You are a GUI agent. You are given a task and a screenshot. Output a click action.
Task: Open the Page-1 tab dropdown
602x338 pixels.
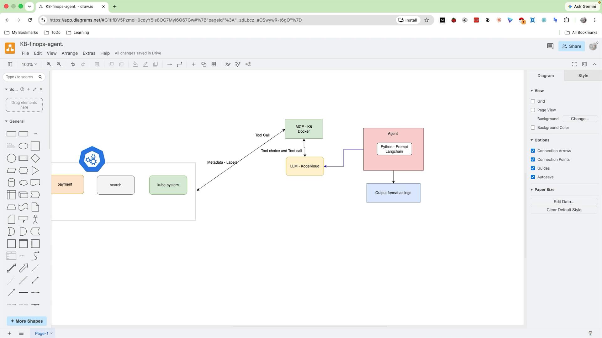pos(51,333)
